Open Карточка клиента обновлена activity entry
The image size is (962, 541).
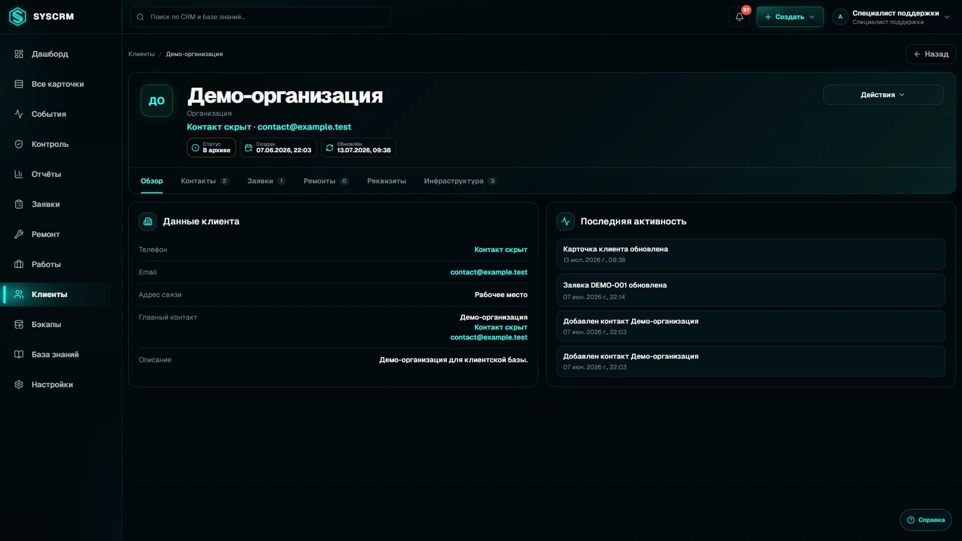pos(751,254)
